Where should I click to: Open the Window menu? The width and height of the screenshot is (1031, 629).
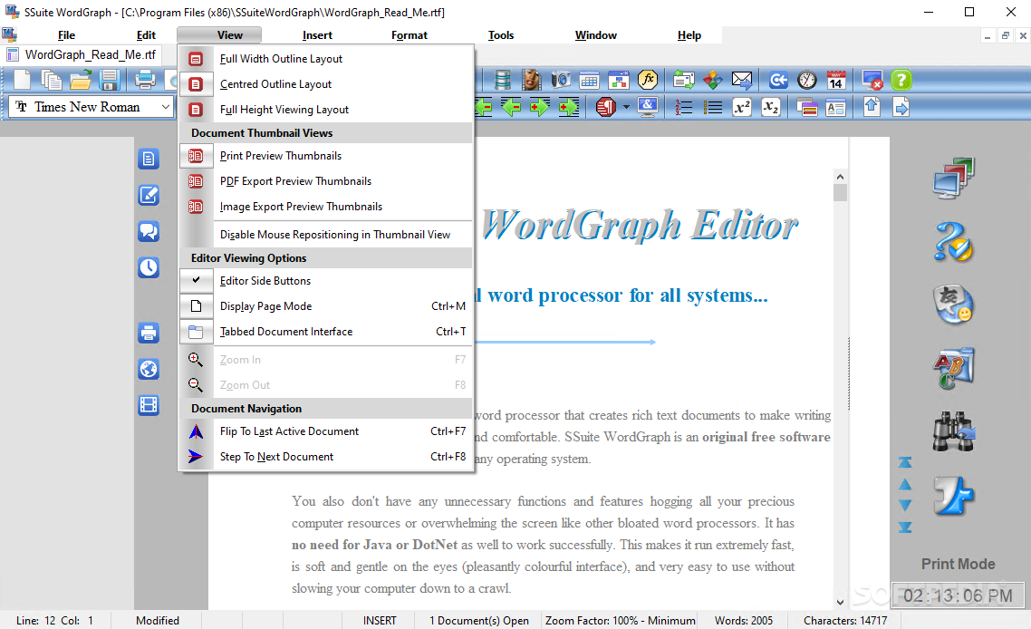[x=596, y=35]
